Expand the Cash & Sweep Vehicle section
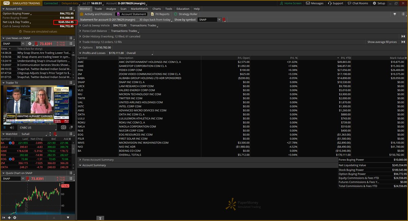This screenshot has width=408, height=221. (x=80, y=25)
